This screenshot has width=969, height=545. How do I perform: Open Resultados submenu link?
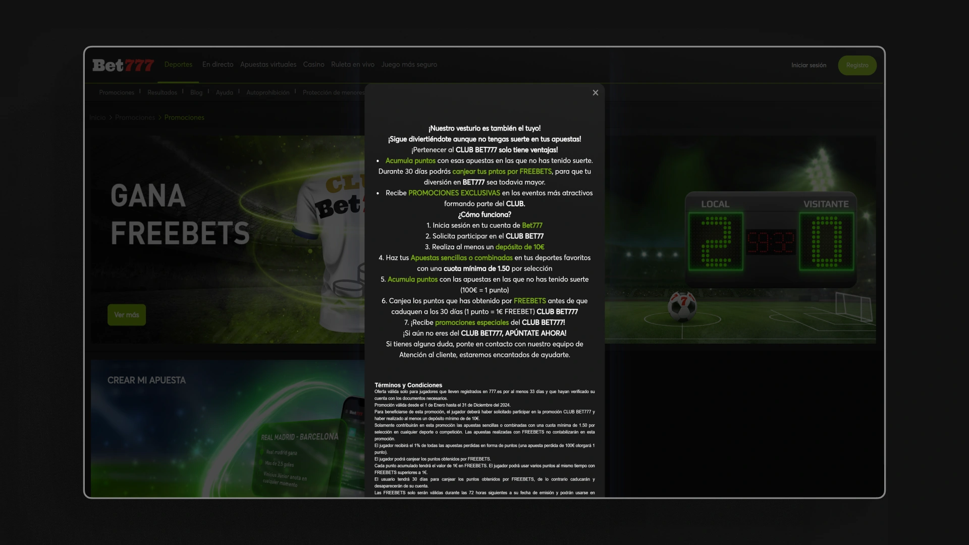pos(162,92)
